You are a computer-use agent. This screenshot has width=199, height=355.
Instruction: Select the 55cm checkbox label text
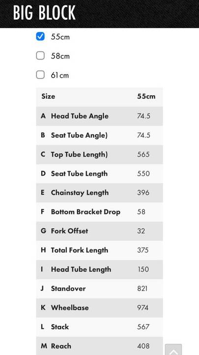(60, 36)
